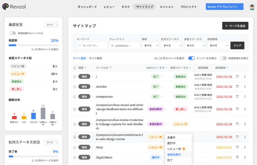Open 完了 status dropdown on /articles row

point(157,87)
